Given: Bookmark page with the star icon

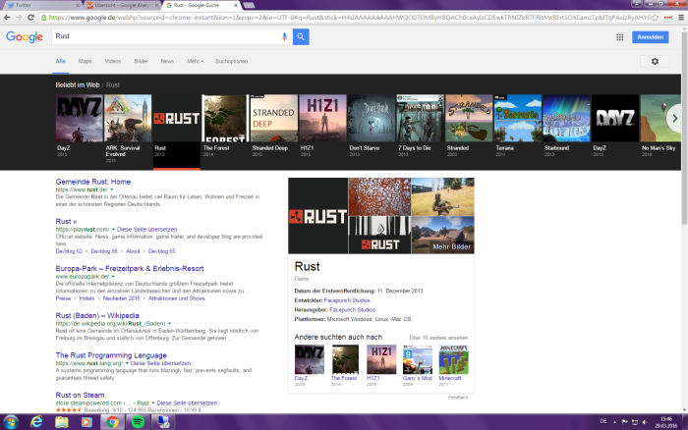Looking at the screenshot, I should (656, 18).
